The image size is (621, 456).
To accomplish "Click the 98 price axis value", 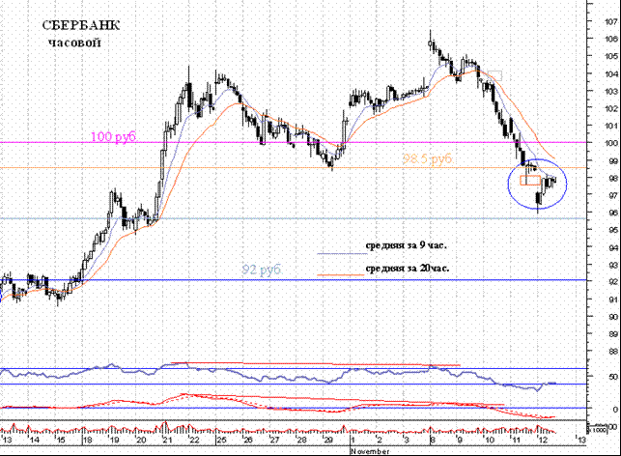I will (613, 178).
